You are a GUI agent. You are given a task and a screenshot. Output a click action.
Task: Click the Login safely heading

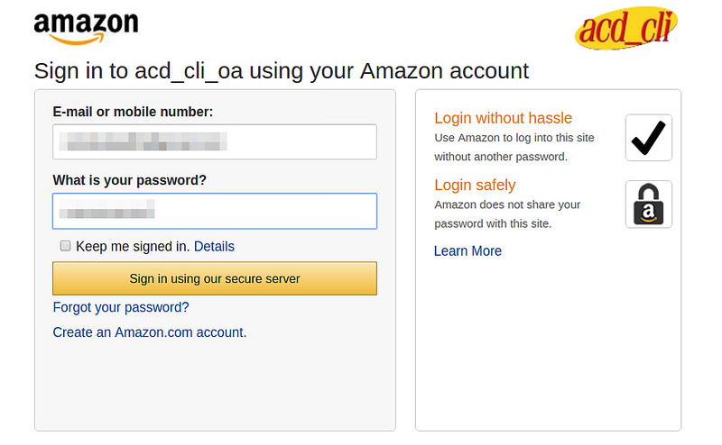(x=475, y=185)
